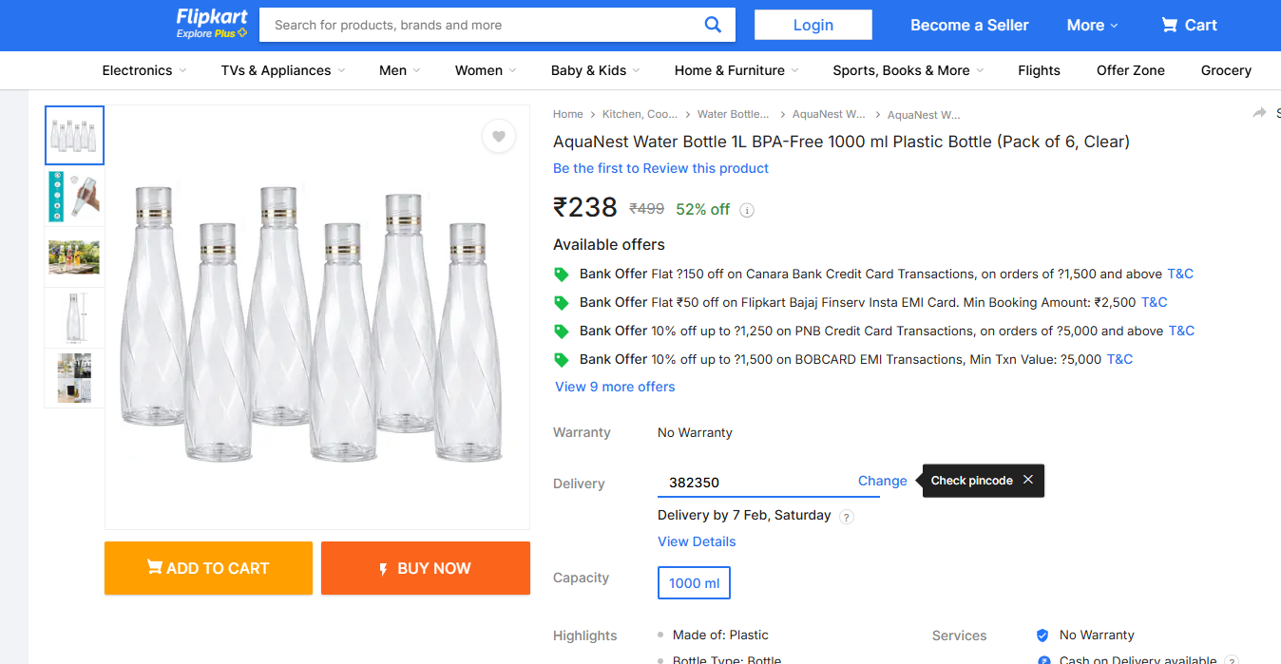Expand the More dropdown in header
The height and width of the screenshot is (664, 1281).
coord(1092,26)
